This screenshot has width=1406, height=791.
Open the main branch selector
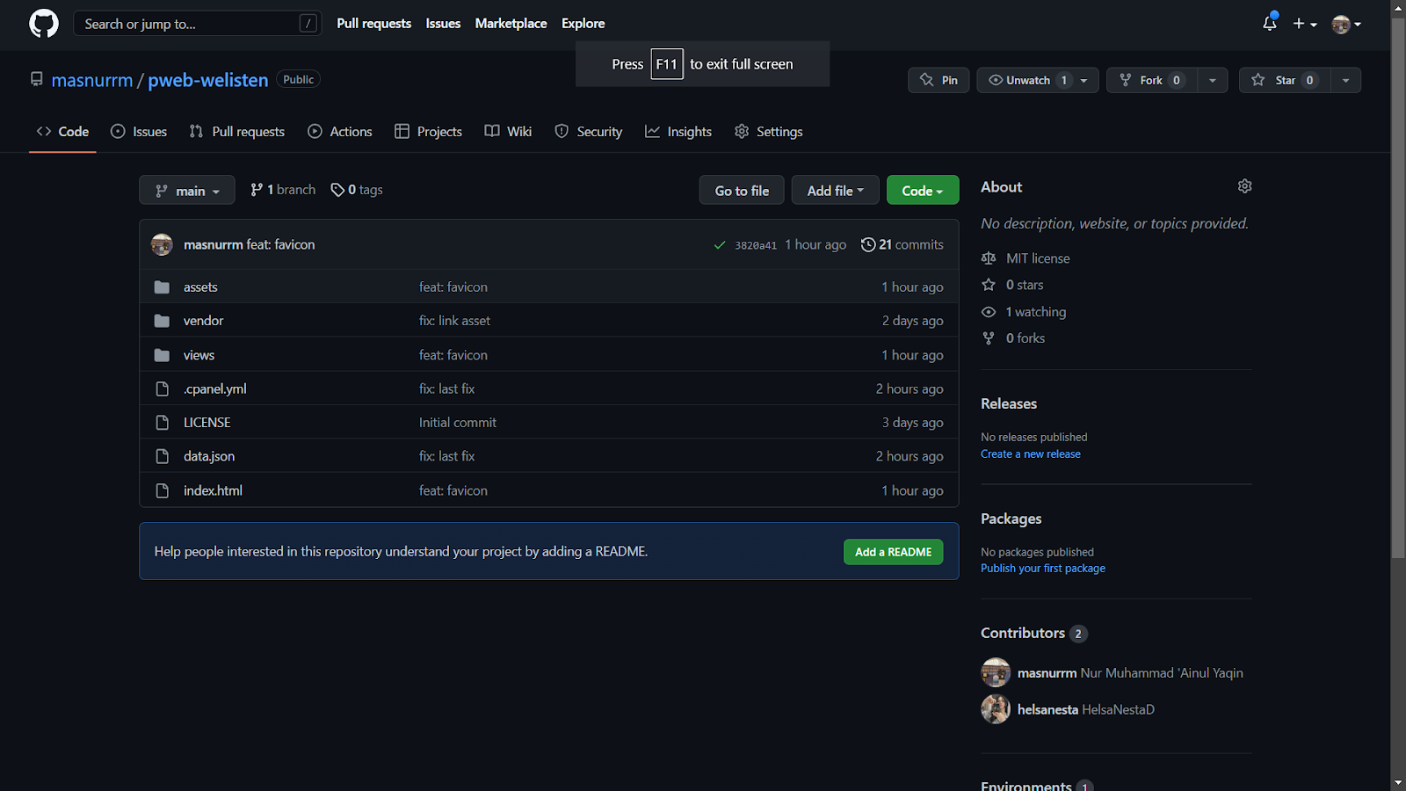187,190
